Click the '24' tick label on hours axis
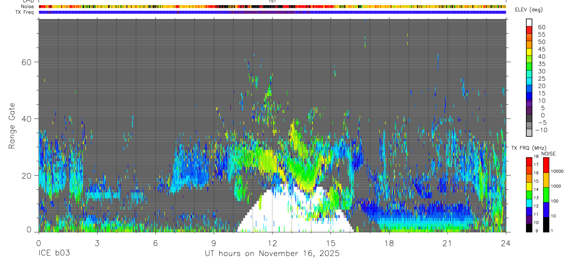The height and width of the screenshot is (263, 569). pyautogui.click(x=506, y=243)
